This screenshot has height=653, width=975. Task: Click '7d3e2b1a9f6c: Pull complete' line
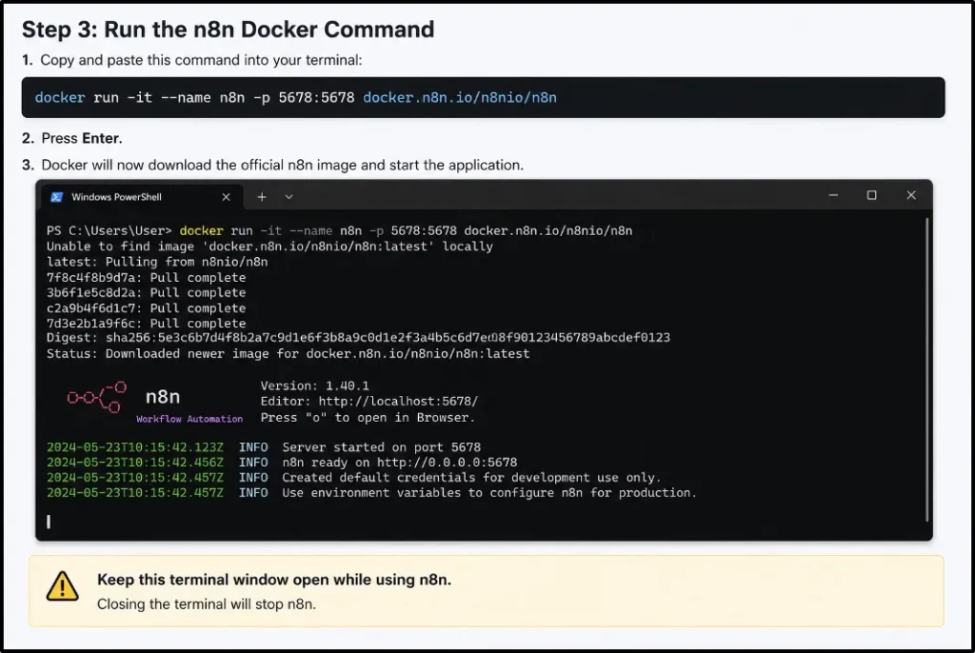[x=146, y=324]
